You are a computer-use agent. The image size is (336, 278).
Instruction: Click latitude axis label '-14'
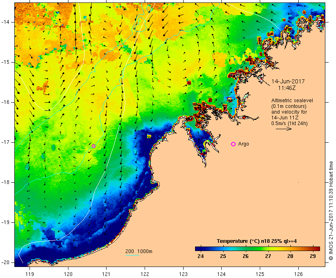pos(5,22)
